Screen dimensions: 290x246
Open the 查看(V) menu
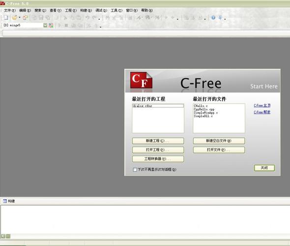pyautogui.click(x=56, y=10)
